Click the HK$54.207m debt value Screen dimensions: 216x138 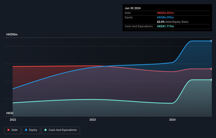point(165,13)
